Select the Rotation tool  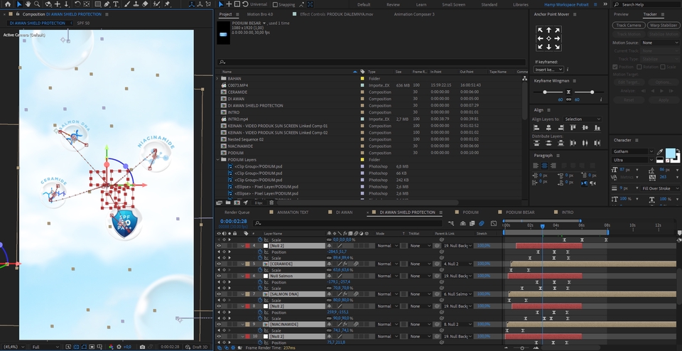coord(77,4)
